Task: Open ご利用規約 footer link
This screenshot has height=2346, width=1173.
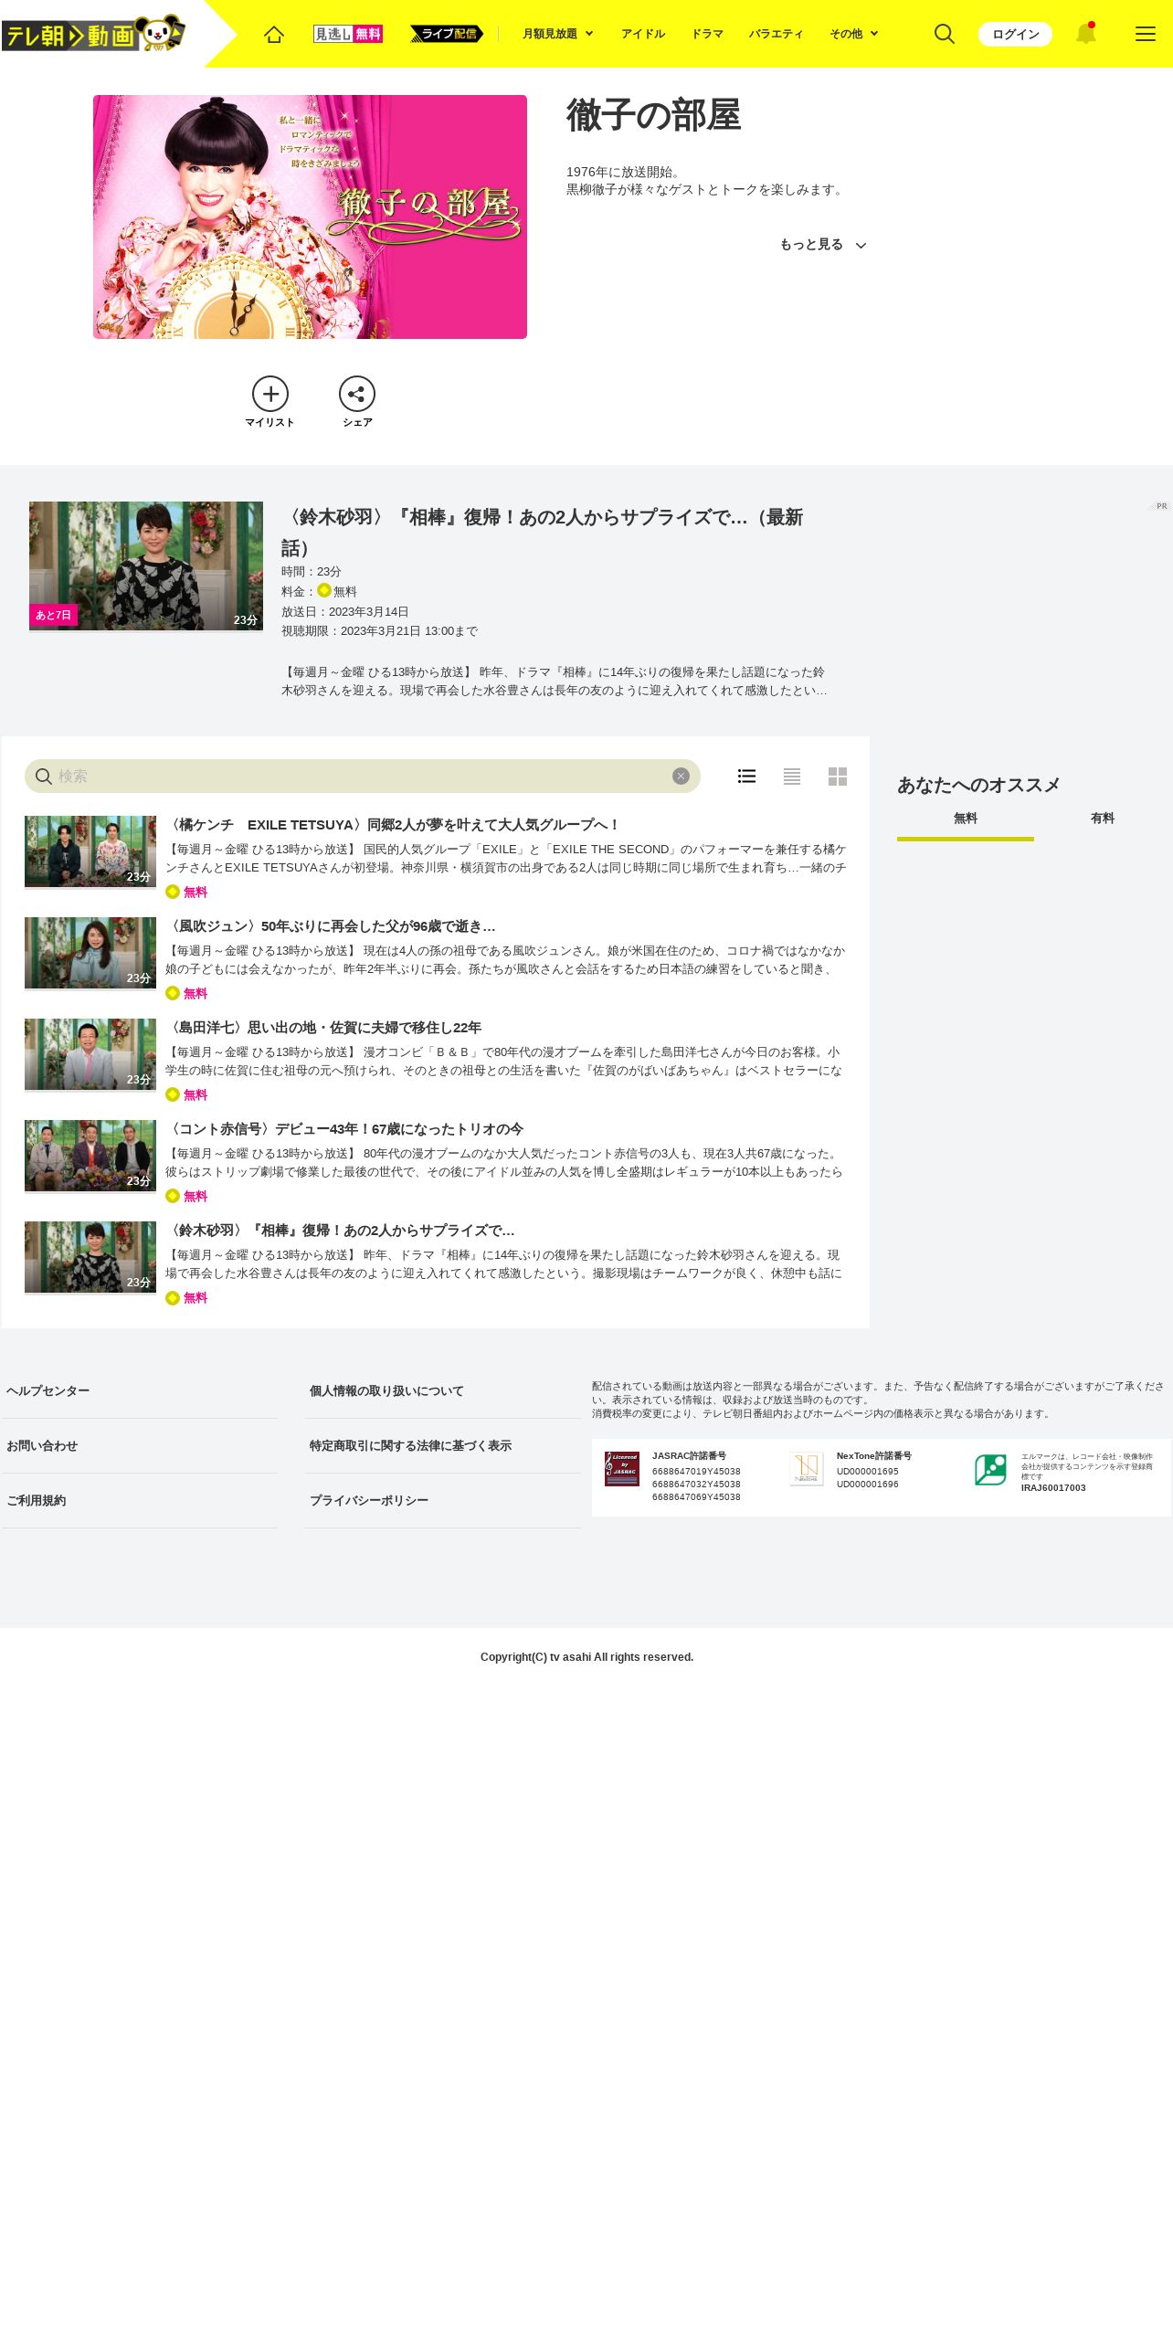Action: pyautogui.click(x=37, y=1501)
